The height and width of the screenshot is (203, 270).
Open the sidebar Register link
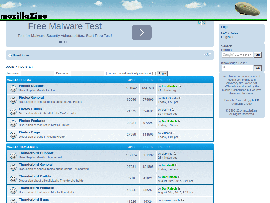coord(227,37)
